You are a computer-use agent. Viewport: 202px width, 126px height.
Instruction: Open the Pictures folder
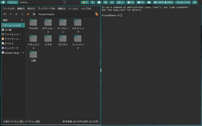coord(33,24)
